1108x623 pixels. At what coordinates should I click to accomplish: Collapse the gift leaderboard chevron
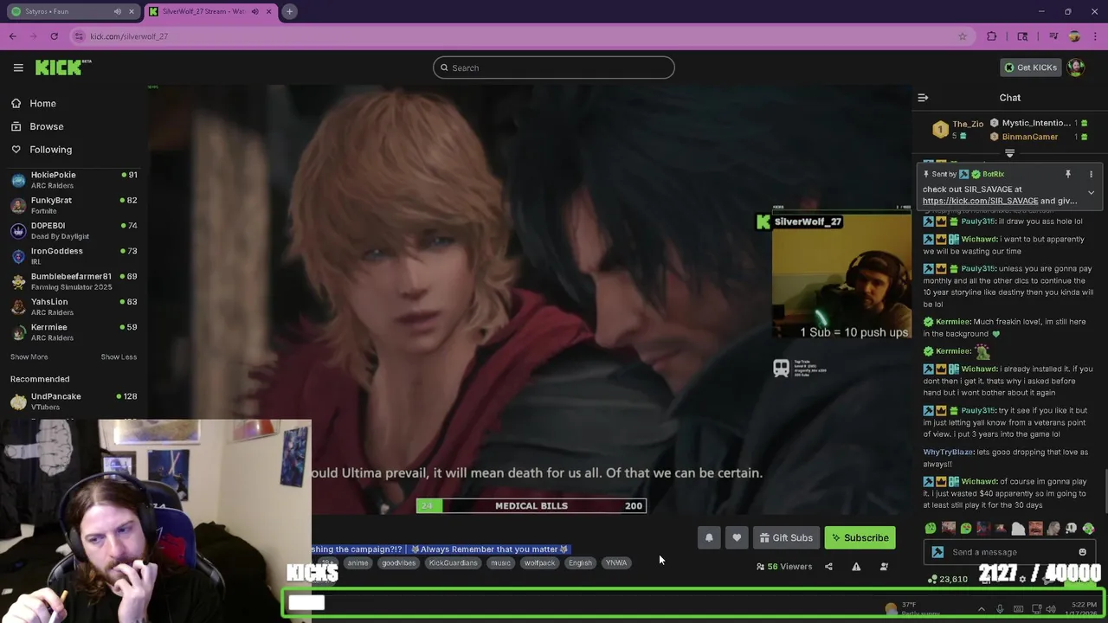point(1009,153)
